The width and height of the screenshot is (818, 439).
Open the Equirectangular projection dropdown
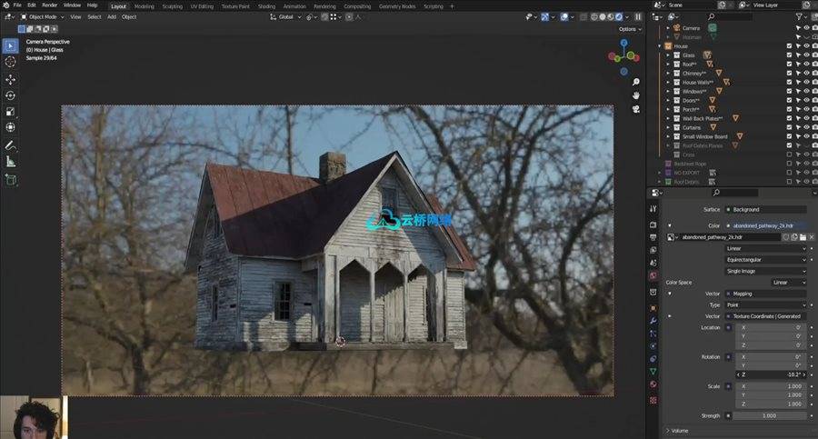766,260
